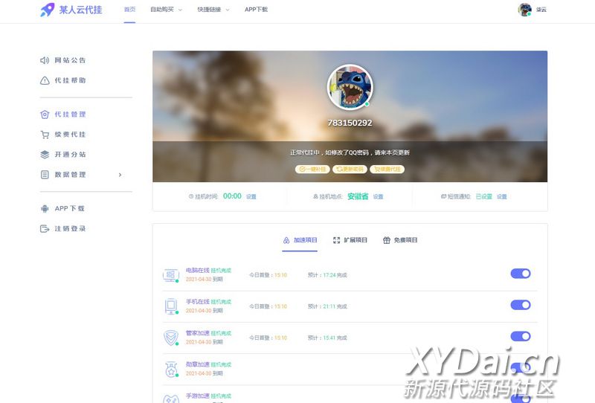Expand 数据管理 submenu chevron
Viewport: 595px width, 403px height.
tap(120, 175)
